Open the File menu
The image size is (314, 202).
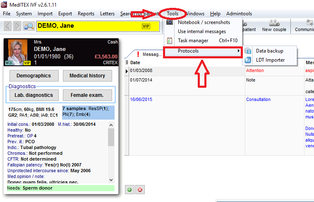7,14
